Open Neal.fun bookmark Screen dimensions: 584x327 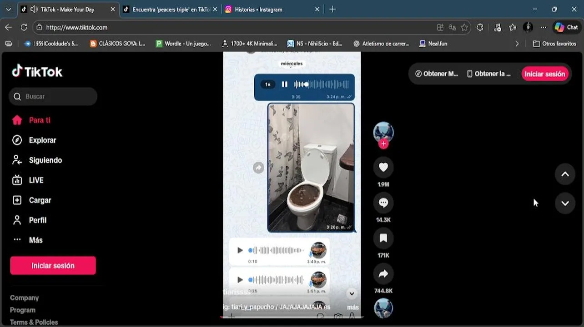433,44
